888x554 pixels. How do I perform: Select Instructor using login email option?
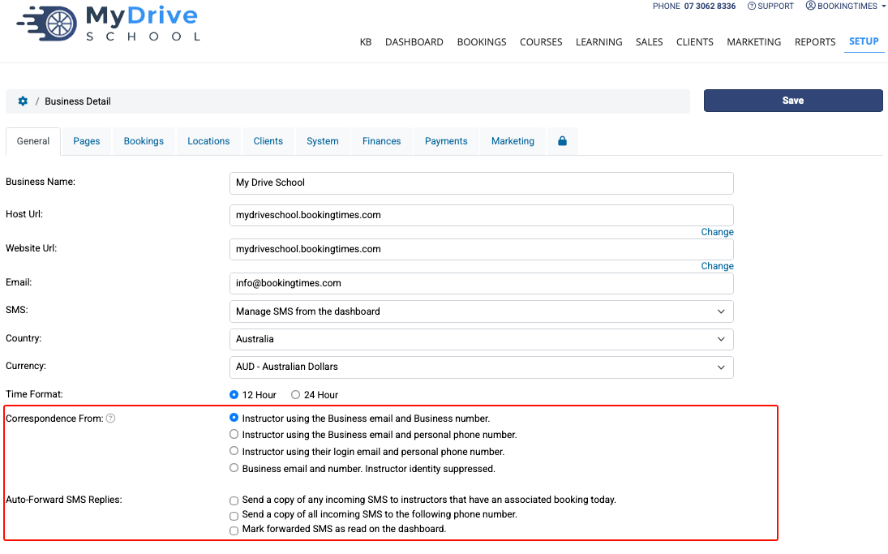tap(234, 451)
